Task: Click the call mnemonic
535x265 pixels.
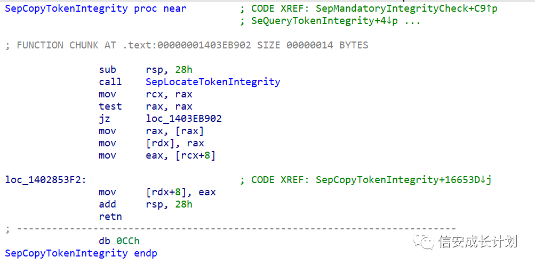Action: point(110,82)
